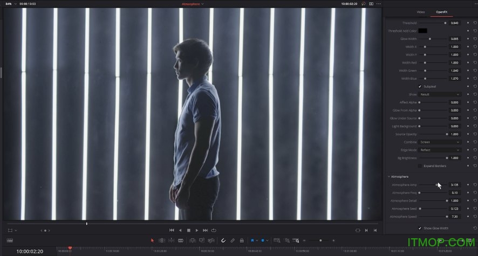Reset Threshold parameter with its reset icon
Screen dimensions: 478x256
pyautogui.click(x=475, y=23)
